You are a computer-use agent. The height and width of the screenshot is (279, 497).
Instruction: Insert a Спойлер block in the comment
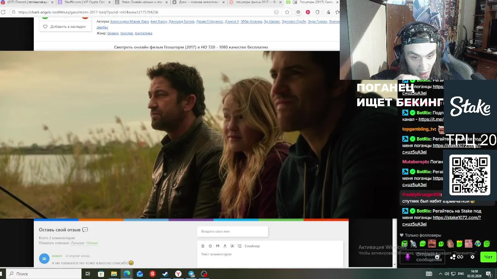tap(252, 246)
